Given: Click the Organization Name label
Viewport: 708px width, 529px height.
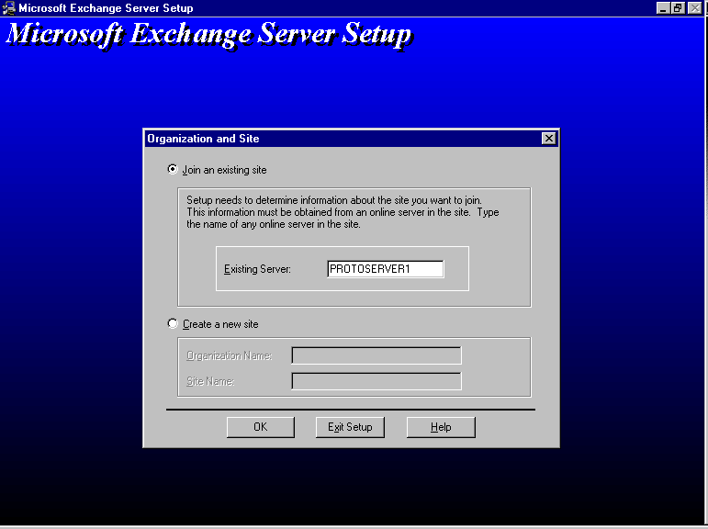Looking at the screenshot, I should (230, 355).
